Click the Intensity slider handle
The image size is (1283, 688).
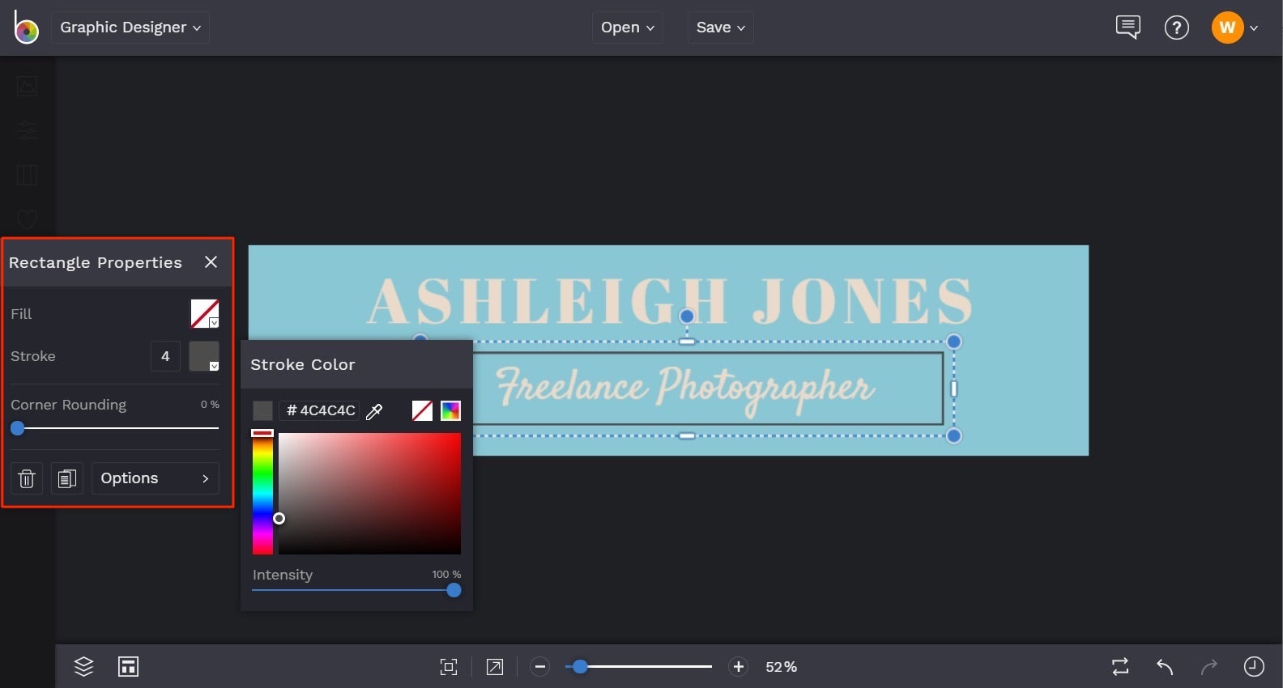[x=454, y=590]
